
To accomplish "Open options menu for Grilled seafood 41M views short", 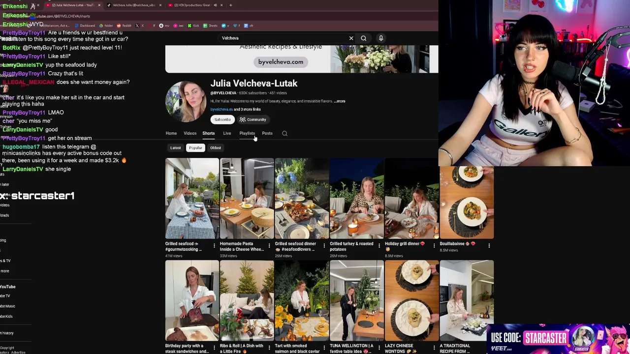I will pos(214,246).
